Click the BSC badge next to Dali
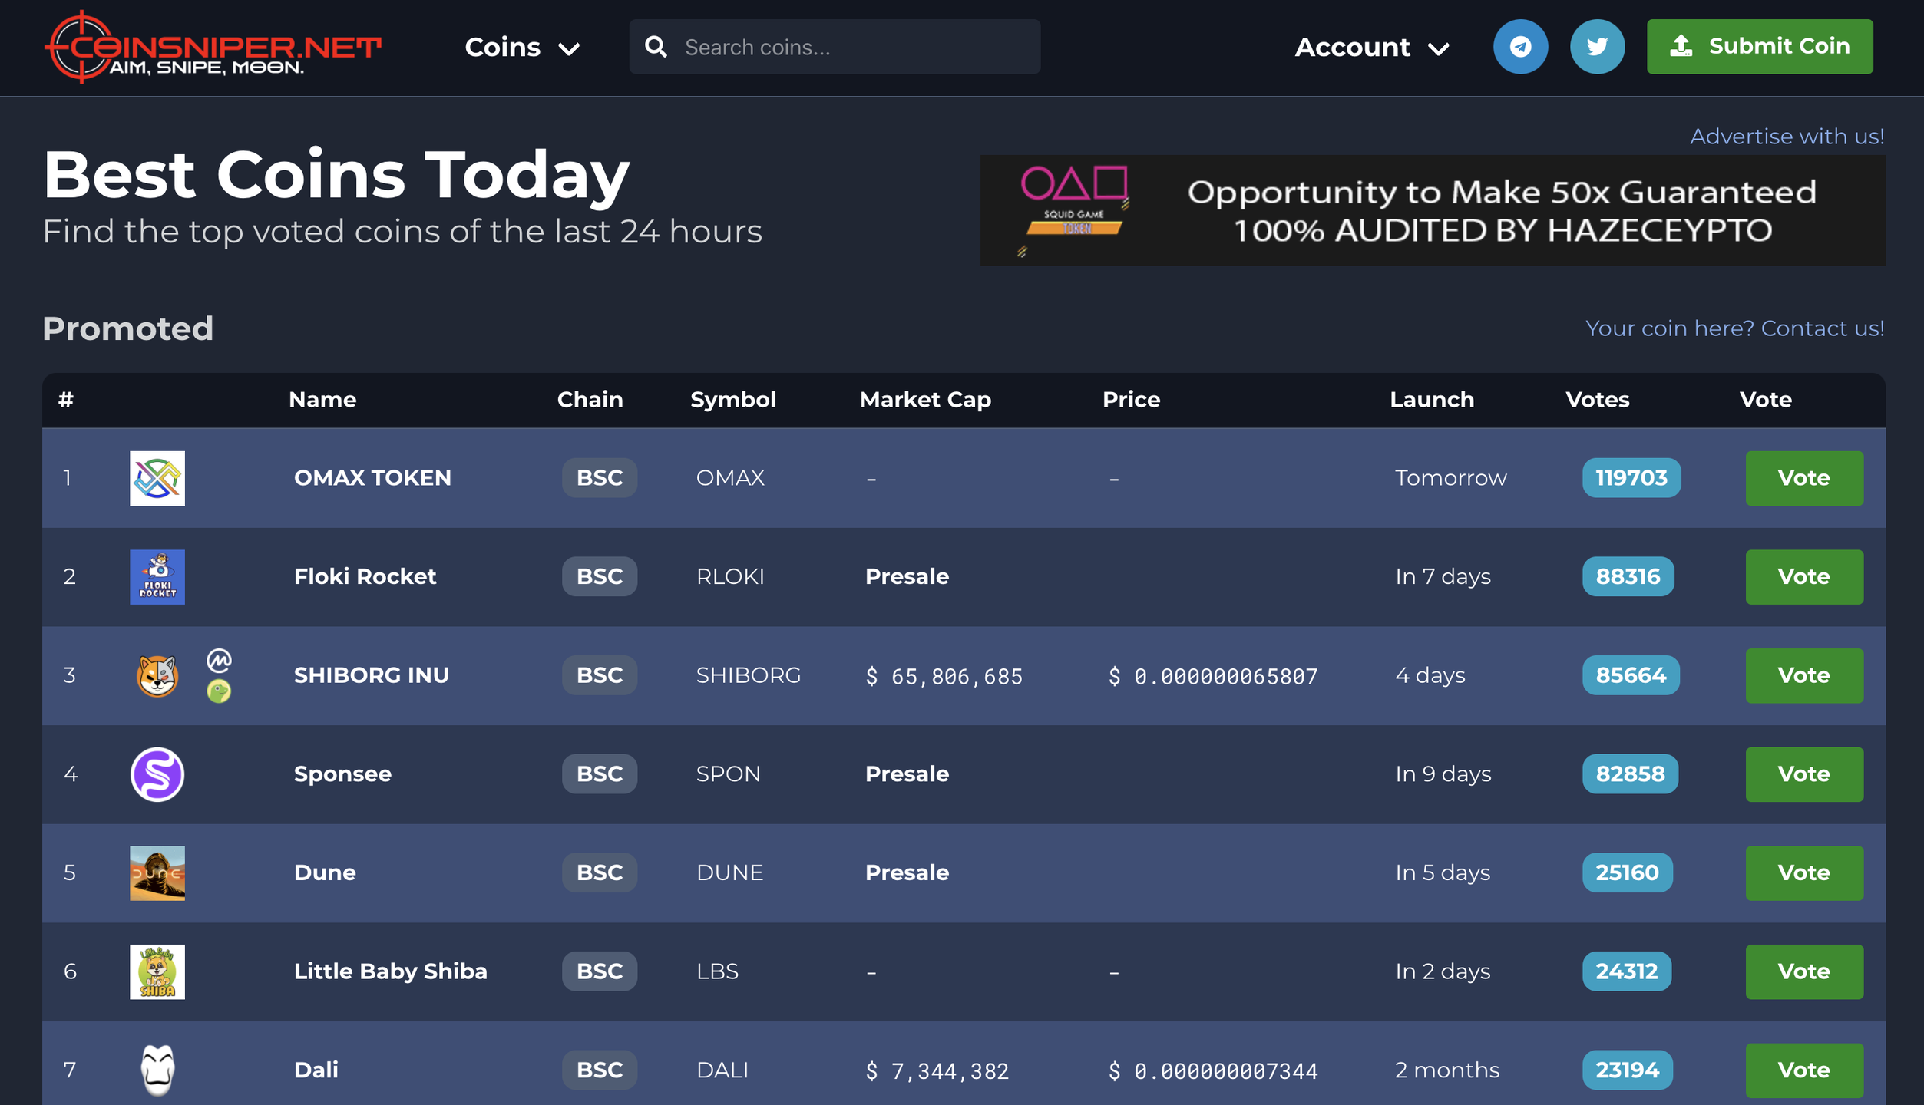1924x1105 pixels. point(599,1070)
